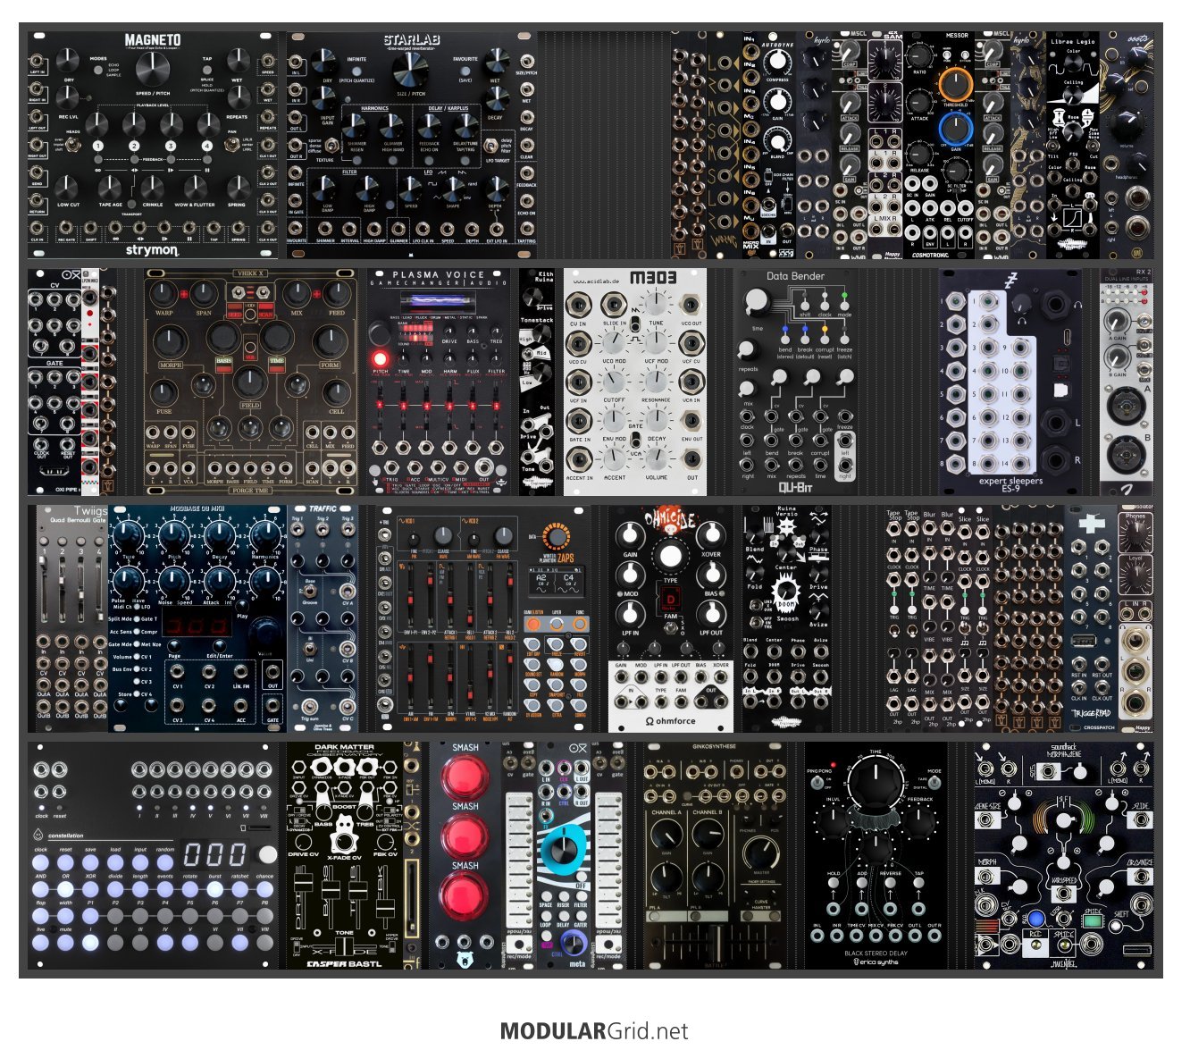Select the Tonestack module
Screen dimensions: 1190x1050
click(537, 382)
